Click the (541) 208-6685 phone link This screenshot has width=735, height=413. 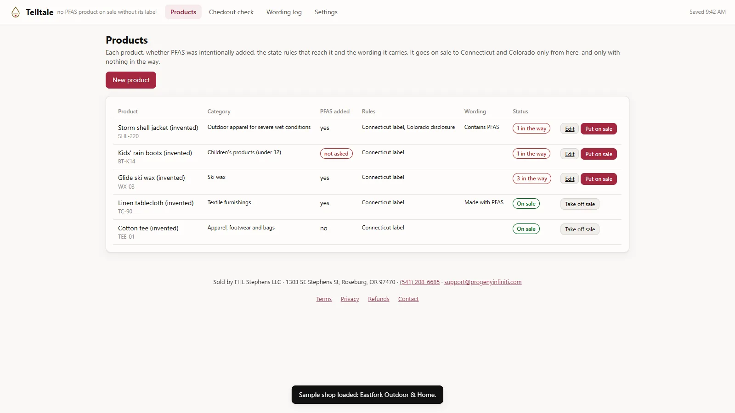tap(420, 282)
